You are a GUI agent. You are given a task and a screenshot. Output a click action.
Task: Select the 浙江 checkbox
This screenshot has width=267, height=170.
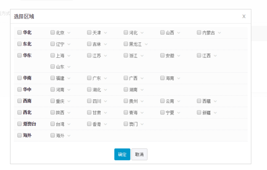coord(126,55)
